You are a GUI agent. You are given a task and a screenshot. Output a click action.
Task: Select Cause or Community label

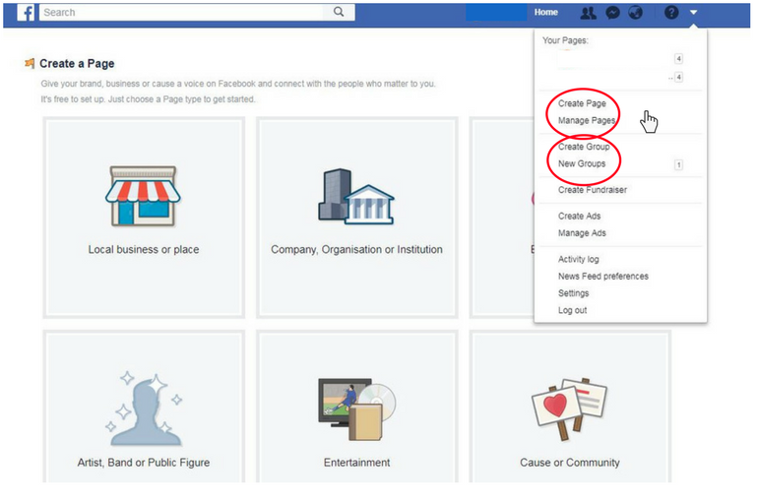(x=569, y=463)
